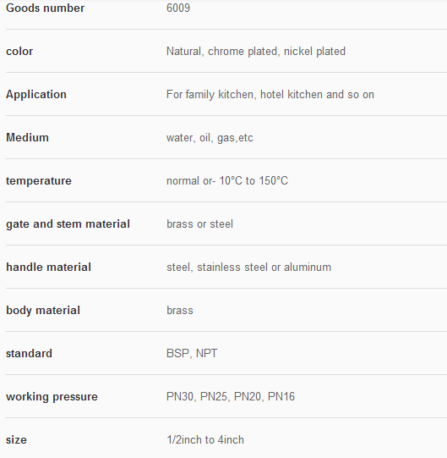Click the 'size' row label
The image size is (447, 458).
pos(16,440)
